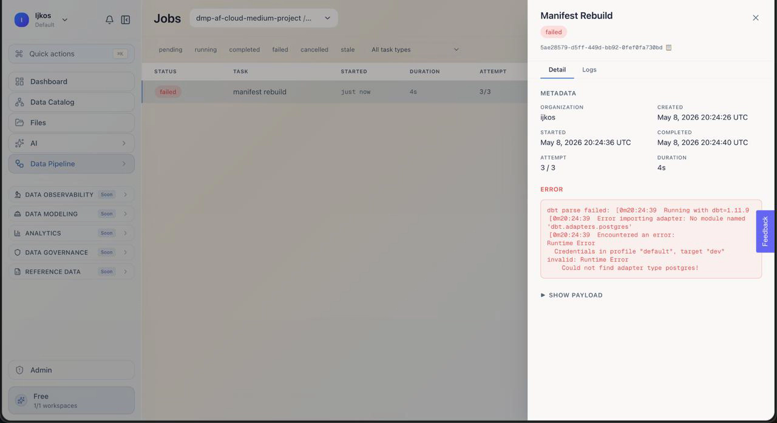The height and width of the screenshot is (423, 777).
Task: Open the notifications bell
Action: coord(109,20)
